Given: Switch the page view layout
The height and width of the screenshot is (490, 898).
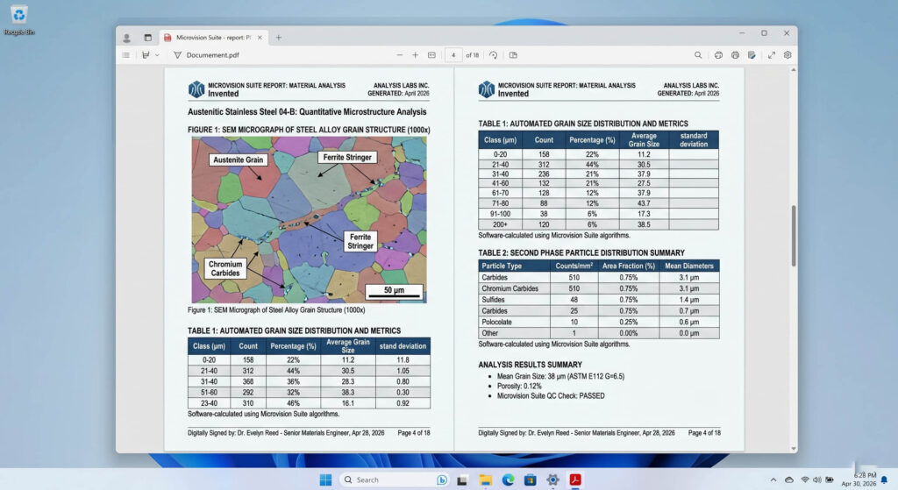Looking at the screenshot, I should click(x=513, y=55).
